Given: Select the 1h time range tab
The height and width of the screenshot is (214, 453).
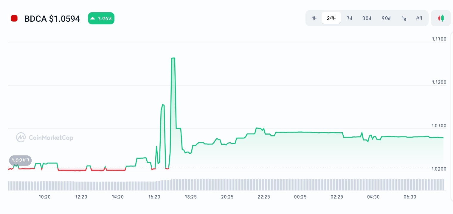Looking at the screenshot, I should (x=314, y=18).
